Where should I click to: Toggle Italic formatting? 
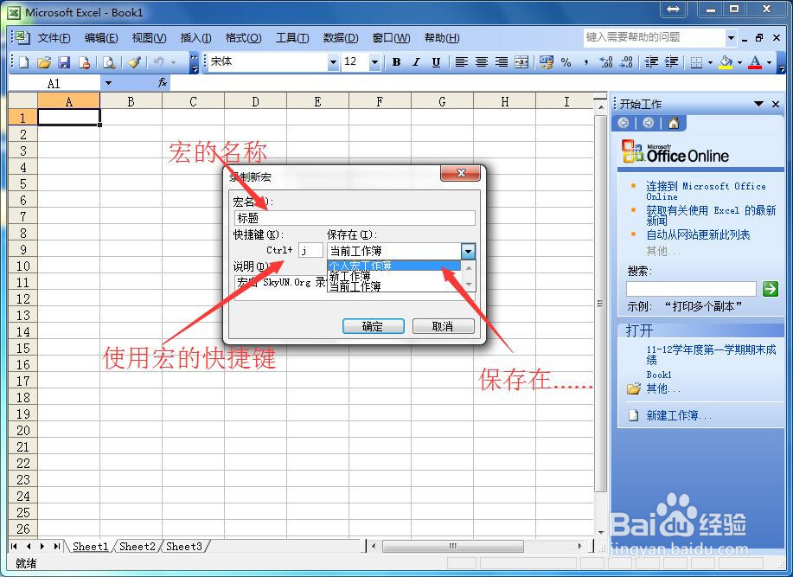(416, 62)
